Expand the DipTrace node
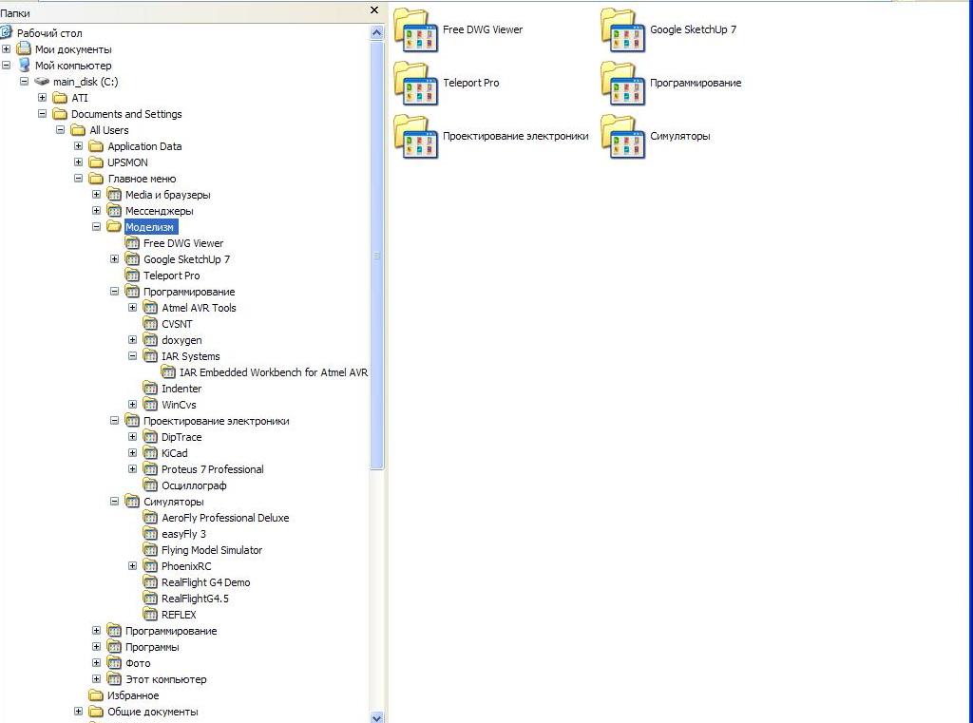Viewport: 973px width, 723px height. tap(132, 436)
